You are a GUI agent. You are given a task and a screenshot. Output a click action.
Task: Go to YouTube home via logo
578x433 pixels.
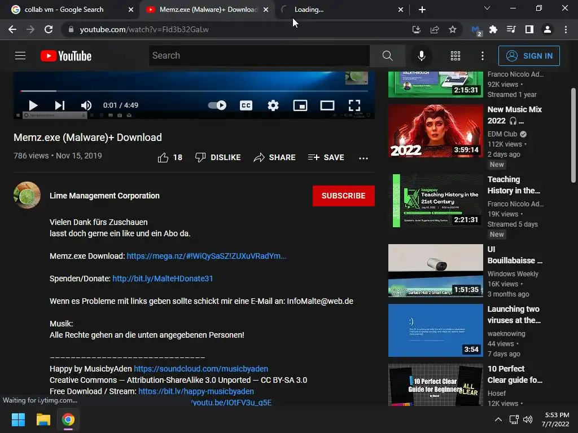tap(66, 56)
